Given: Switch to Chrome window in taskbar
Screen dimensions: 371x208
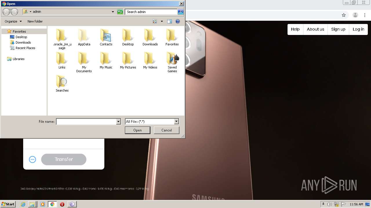Looking at the screenshot, I should click(52, 204).
